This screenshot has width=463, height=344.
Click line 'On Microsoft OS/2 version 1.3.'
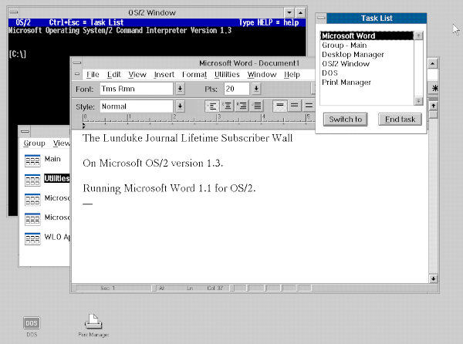pyautogui.click(x=153, y=164)
